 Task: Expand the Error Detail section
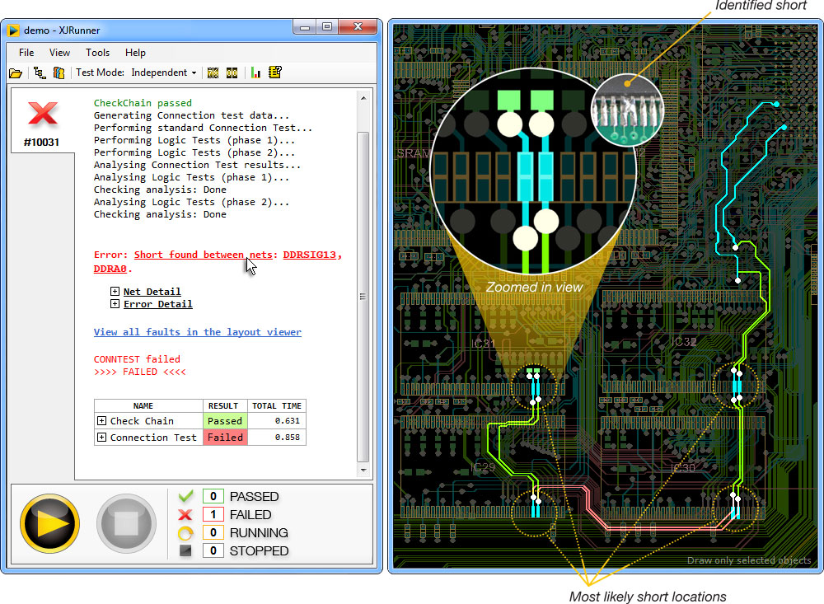[115, 304]
